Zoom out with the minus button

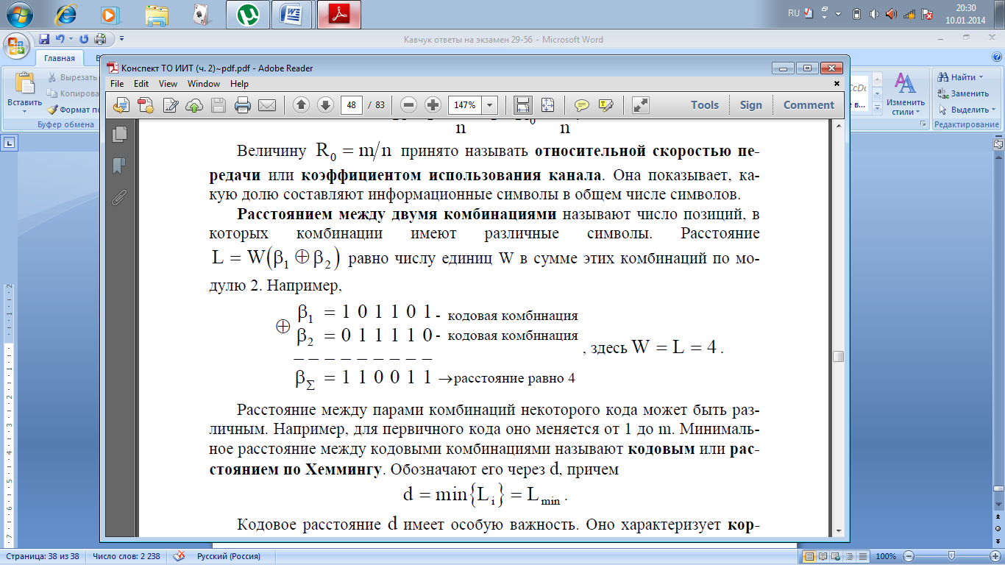pos(409,105)
